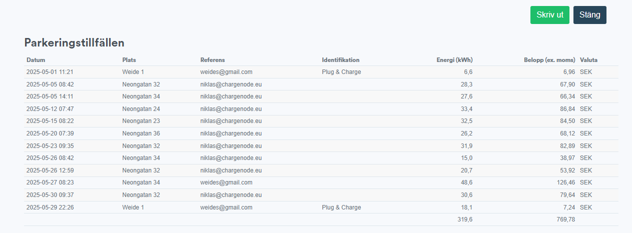
Task: Select the Plats column header
Action: [129, 60]
